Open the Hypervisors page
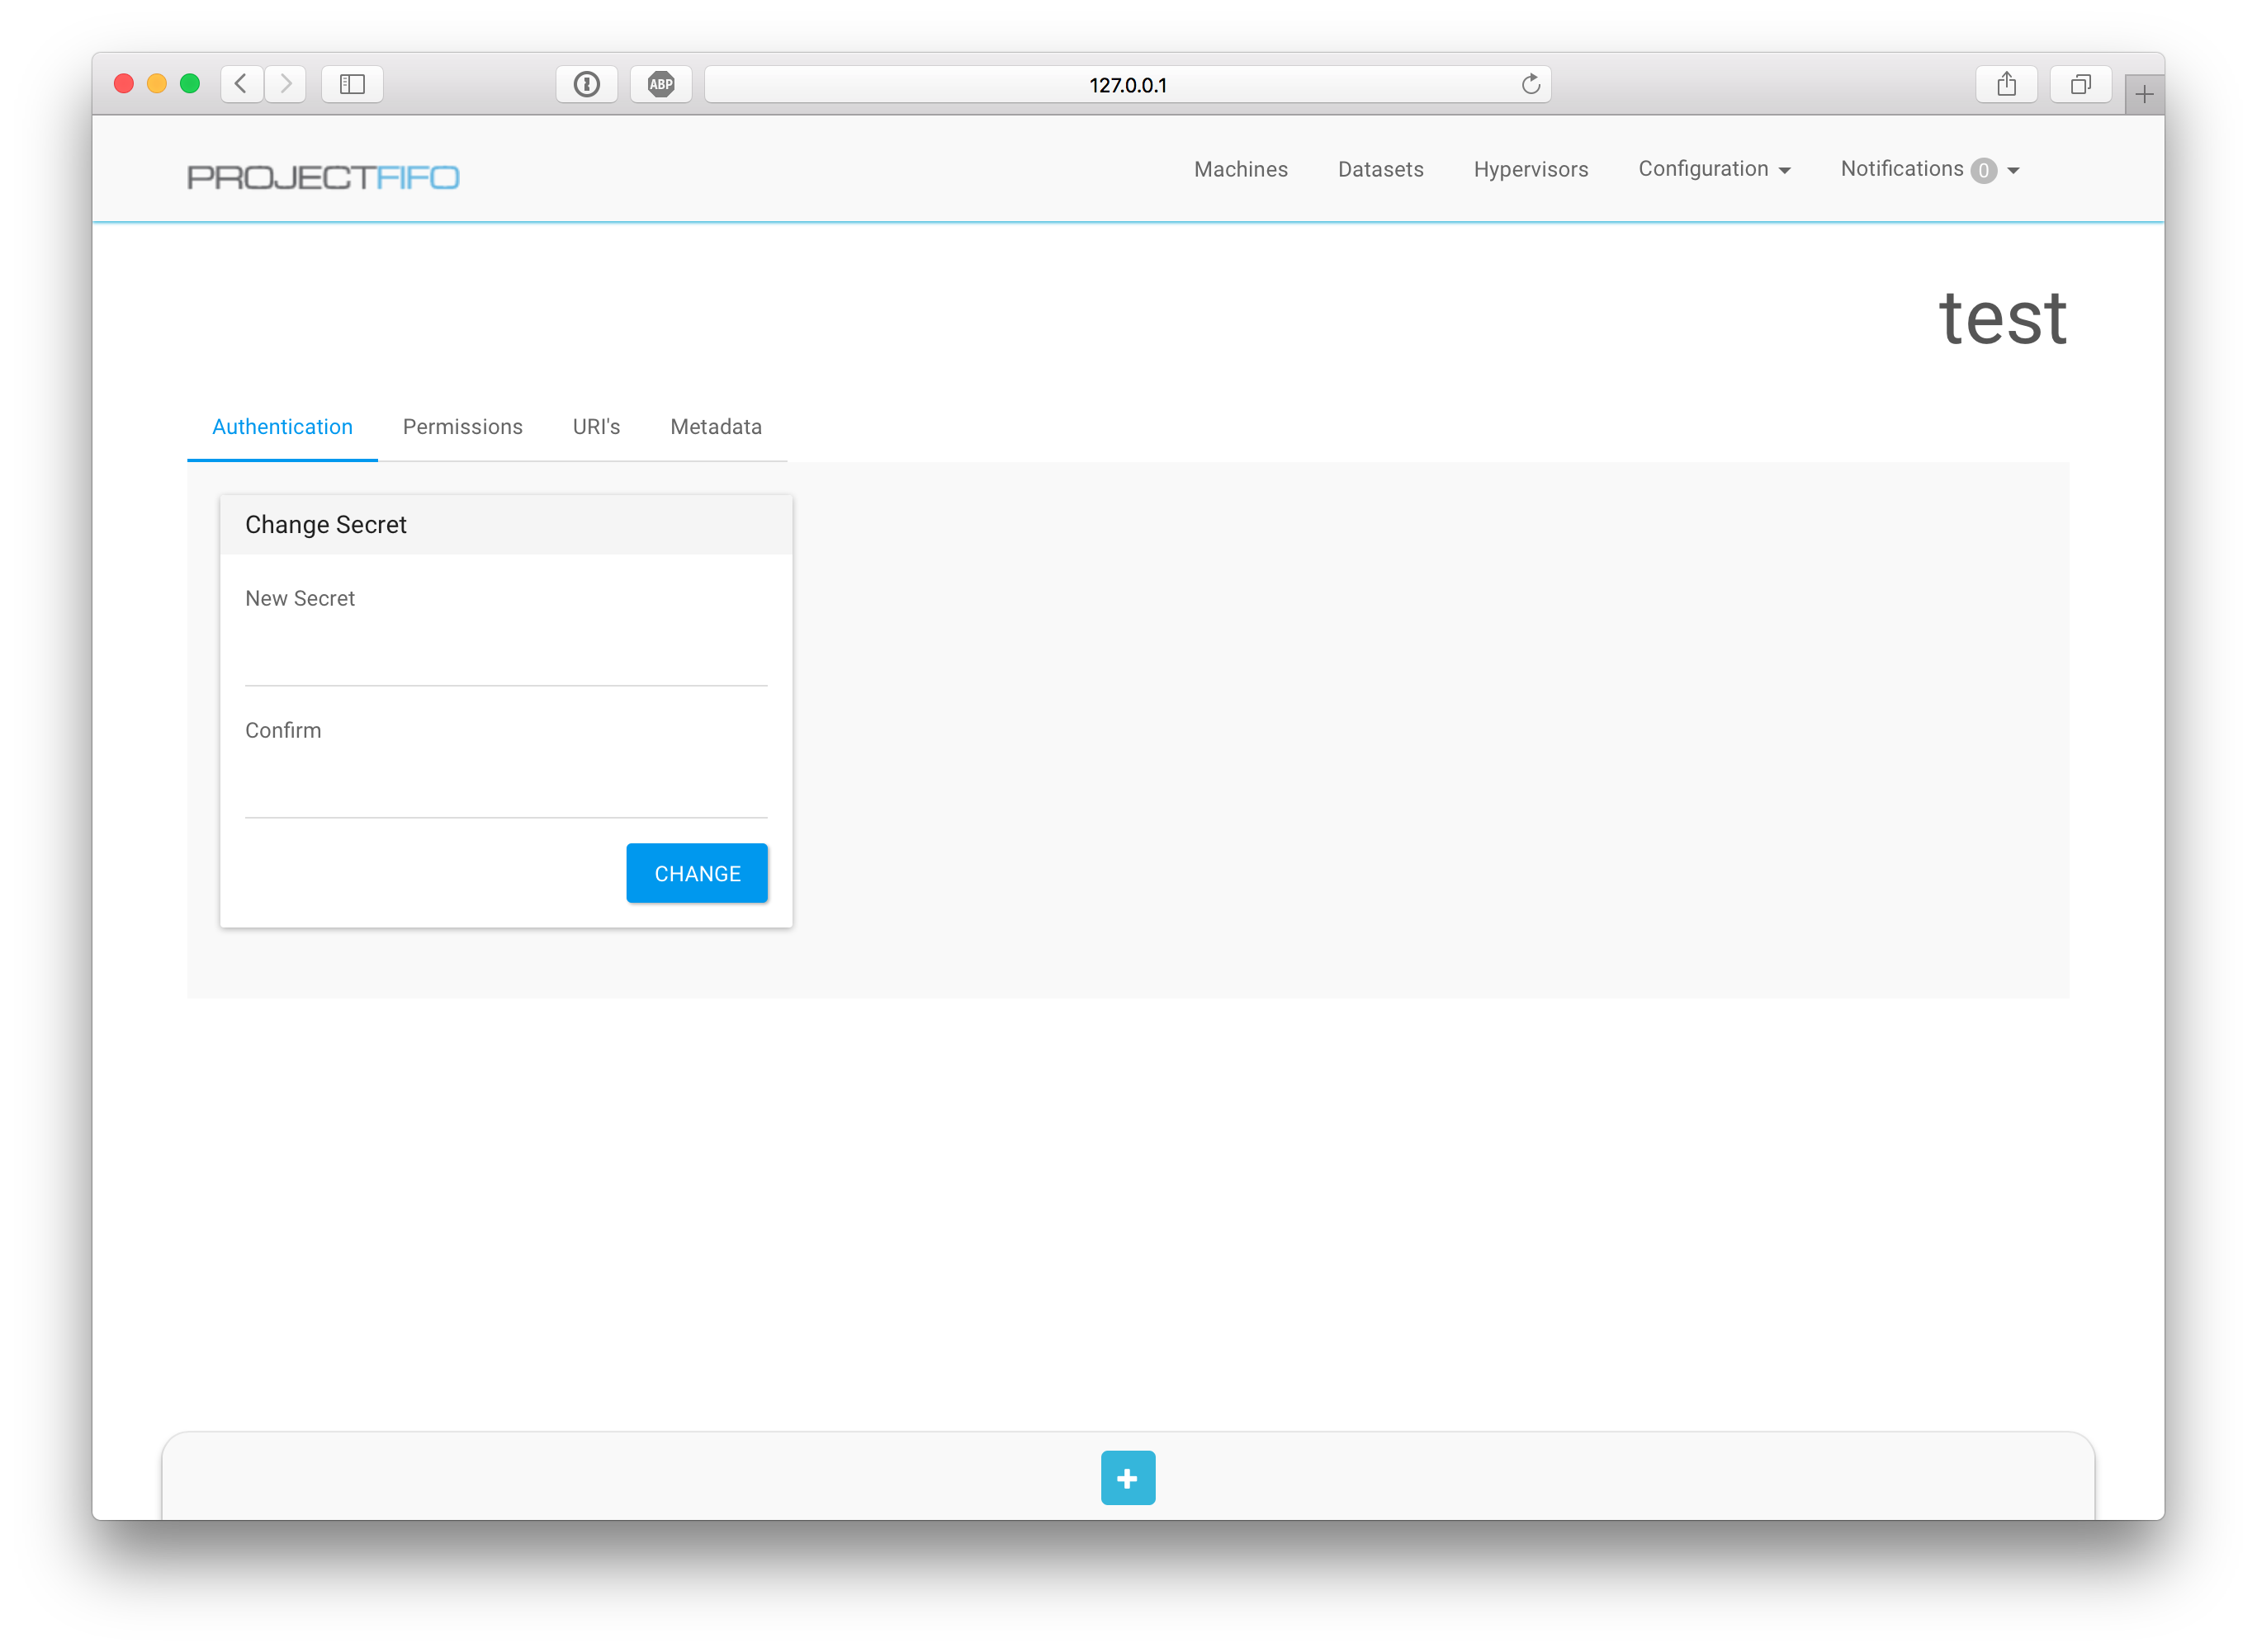This screenshot has width=2257, height=1652. (x=1530, y=169)
